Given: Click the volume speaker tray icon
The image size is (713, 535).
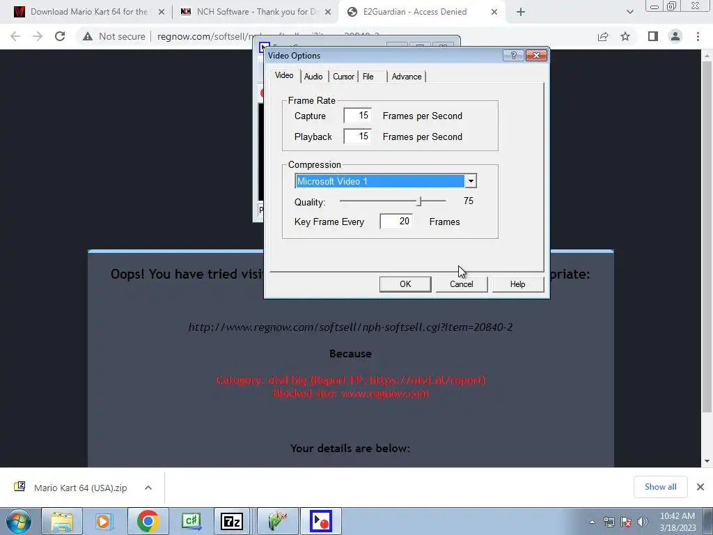Looking at the screenshot, I should (643, 522).
